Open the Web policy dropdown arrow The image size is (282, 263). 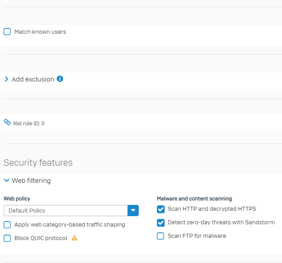(x=133, y=210)
